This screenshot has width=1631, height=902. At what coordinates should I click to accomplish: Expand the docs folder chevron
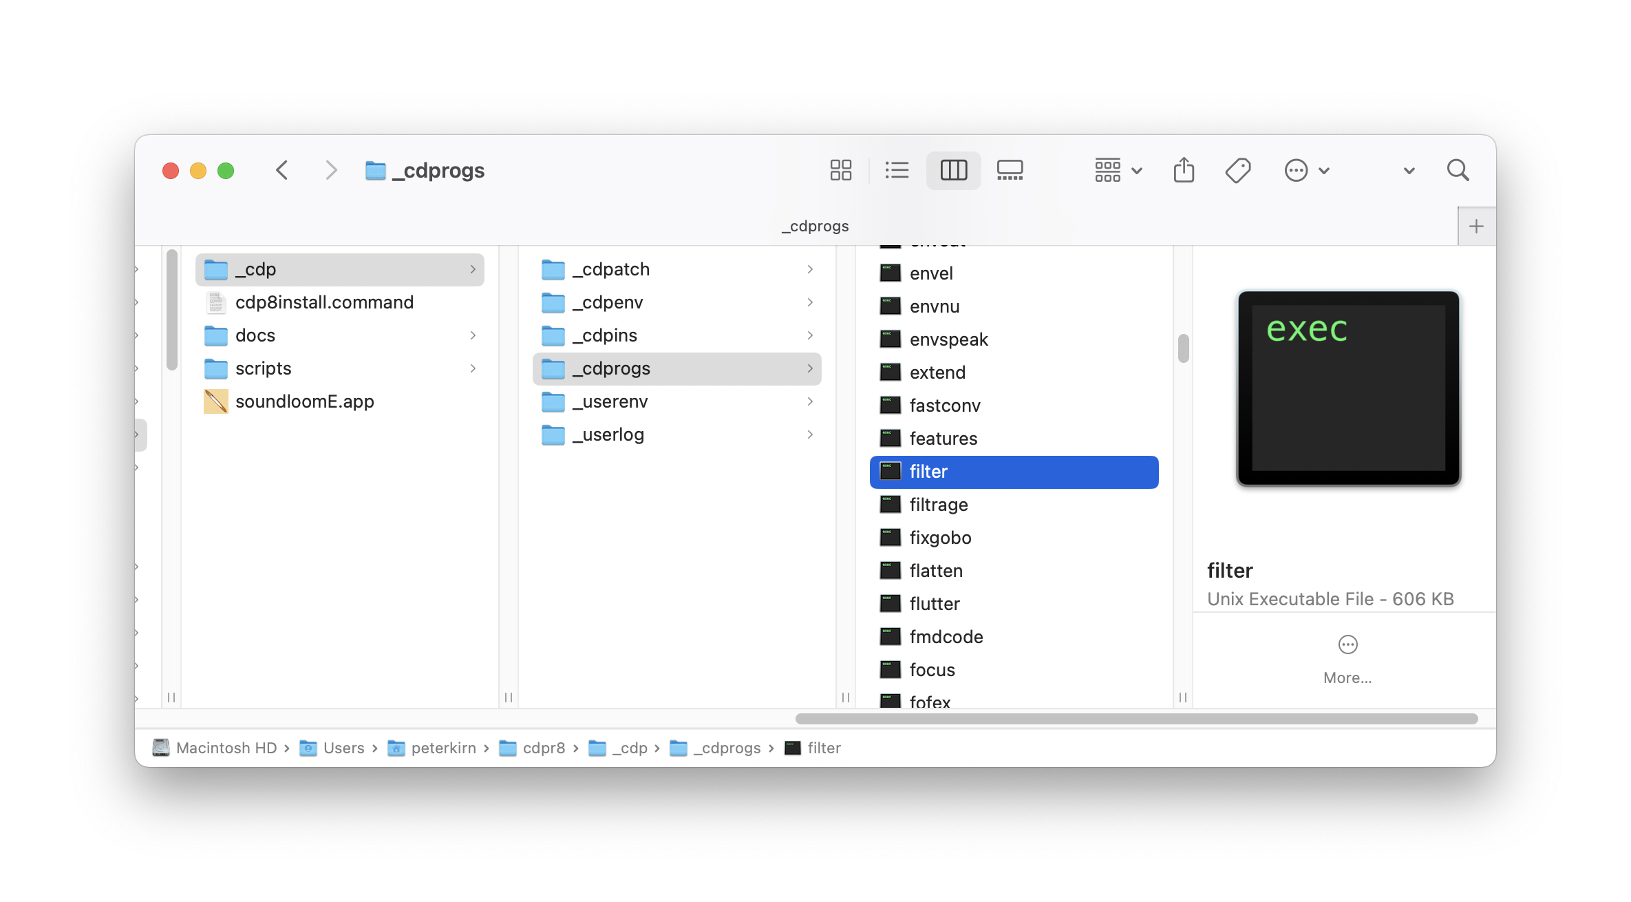coord(473,335)
